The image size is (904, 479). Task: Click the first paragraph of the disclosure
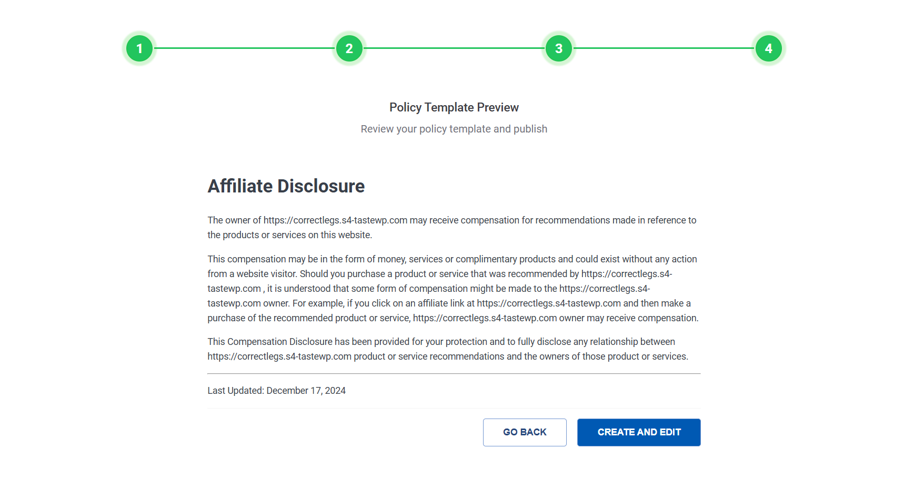coord(451,227)
